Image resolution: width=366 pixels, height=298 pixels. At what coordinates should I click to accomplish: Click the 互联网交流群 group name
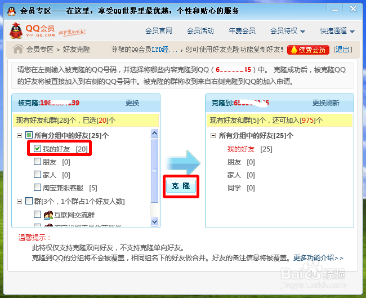pyautogui.click(x=74, y=215)
